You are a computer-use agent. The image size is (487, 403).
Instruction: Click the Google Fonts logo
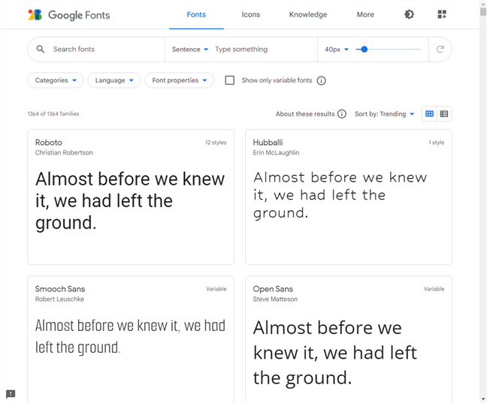point(69,15)
